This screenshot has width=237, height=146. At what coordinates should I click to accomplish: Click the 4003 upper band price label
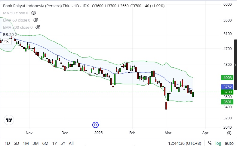click(x=227, y=77)
